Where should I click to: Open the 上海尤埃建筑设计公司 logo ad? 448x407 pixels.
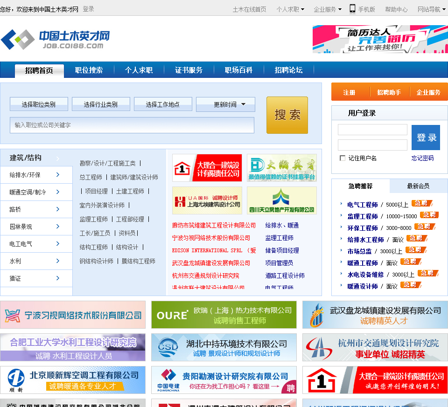click(x=207, y=200)
